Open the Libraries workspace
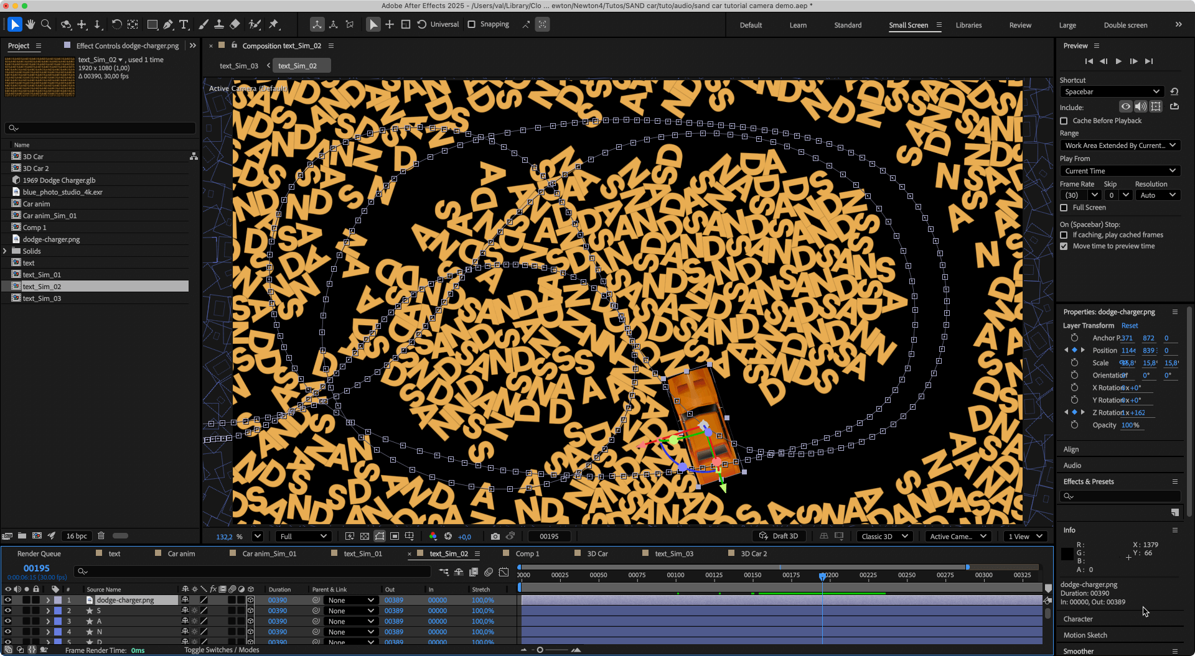1195x656 pixels. pyautogui.click(x=968, y=25)
